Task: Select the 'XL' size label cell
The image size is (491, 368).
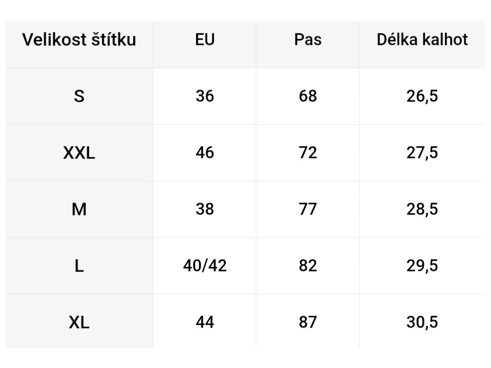Action: (79, 322)
